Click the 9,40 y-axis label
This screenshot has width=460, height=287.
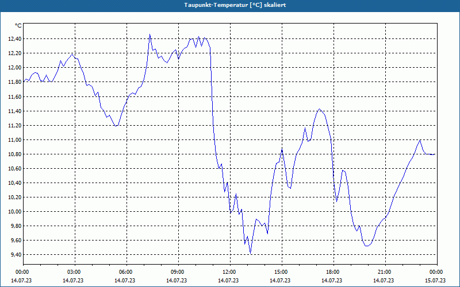[x=17, y=254]
